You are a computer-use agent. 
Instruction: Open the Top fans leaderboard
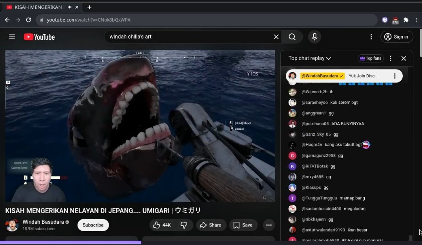pyautogui.click(x=371, y=58)
